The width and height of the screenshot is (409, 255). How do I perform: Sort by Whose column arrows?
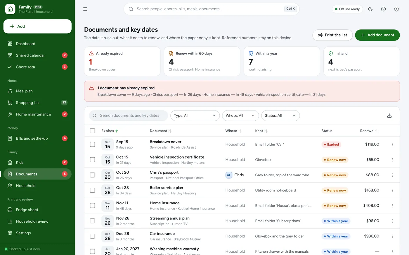tap(240, 131)
